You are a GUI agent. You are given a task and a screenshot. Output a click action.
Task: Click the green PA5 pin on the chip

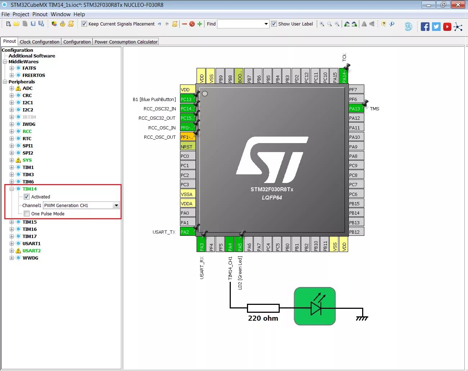239,244
